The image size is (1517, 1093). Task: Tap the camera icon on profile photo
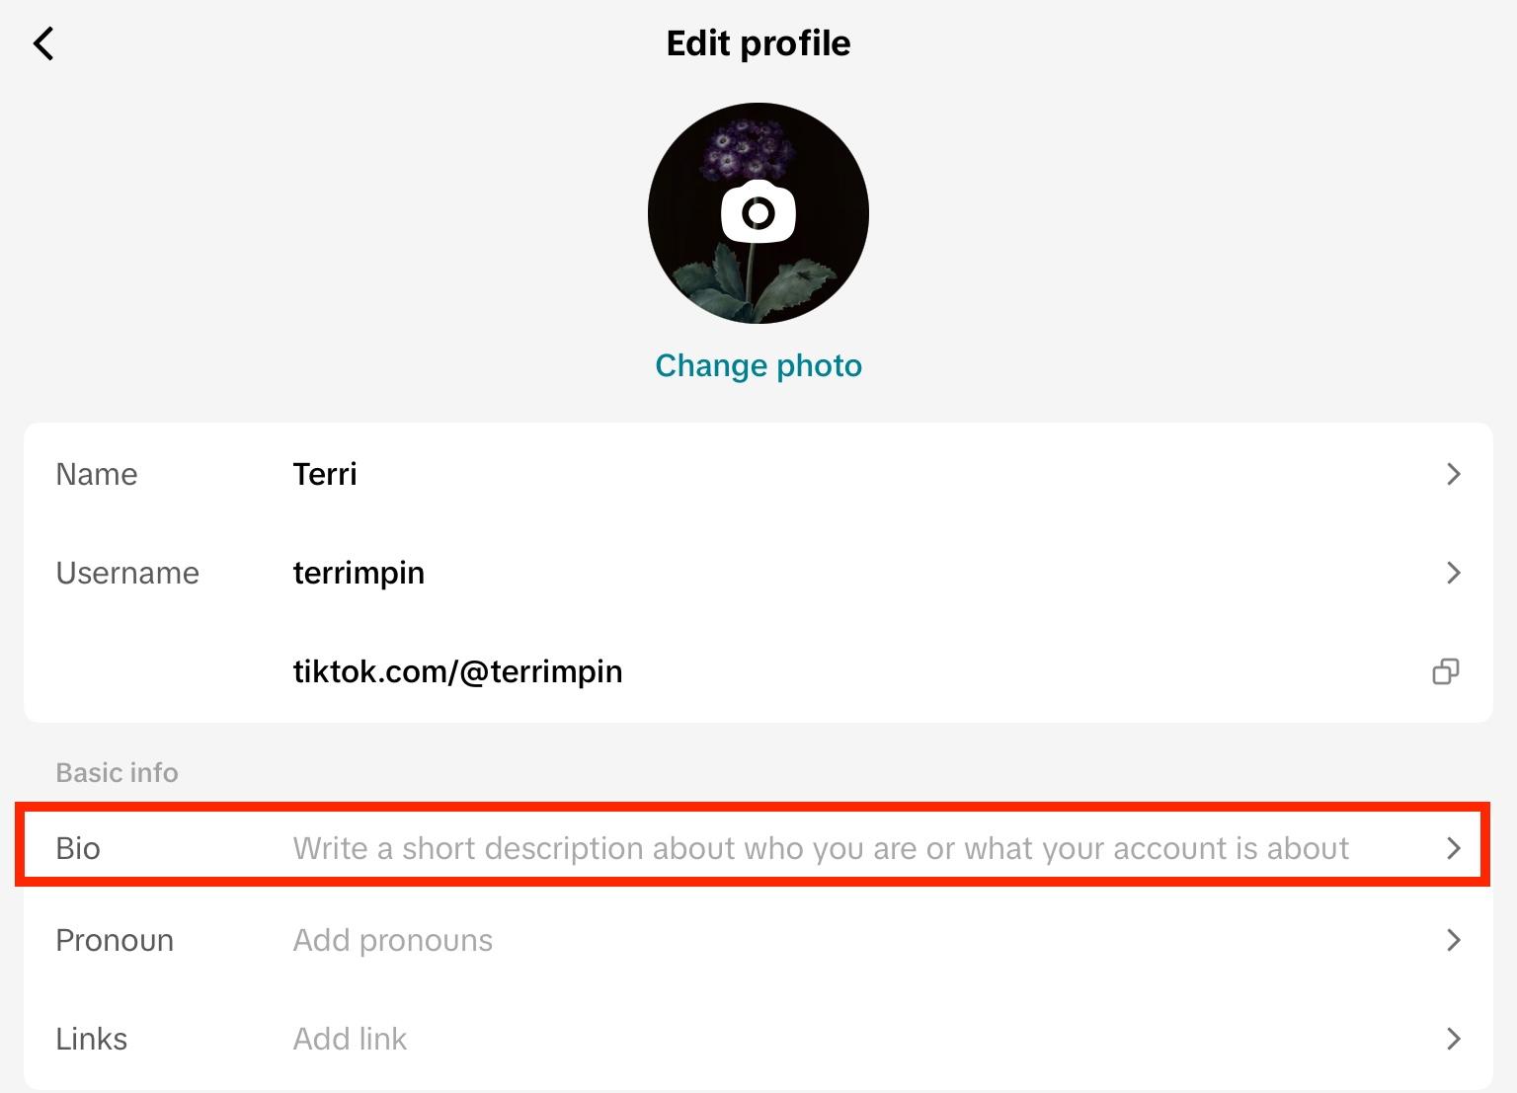pos(758,211)
